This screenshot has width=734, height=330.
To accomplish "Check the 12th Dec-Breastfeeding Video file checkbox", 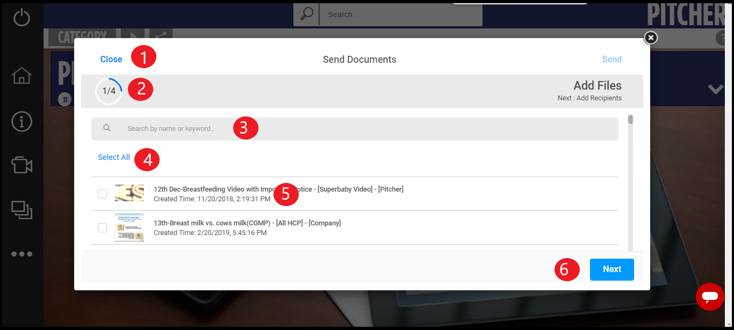I will (103, 194).
